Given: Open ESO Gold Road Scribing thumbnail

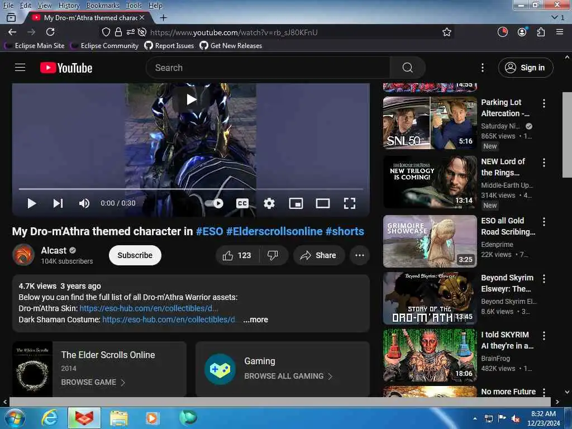Looking at the screenshot, I should [430, 241].
